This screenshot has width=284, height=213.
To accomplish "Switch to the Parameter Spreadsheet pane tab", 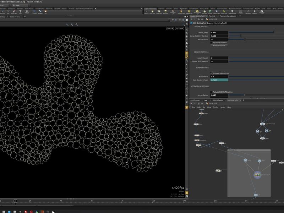I will (x=228, y=16).
